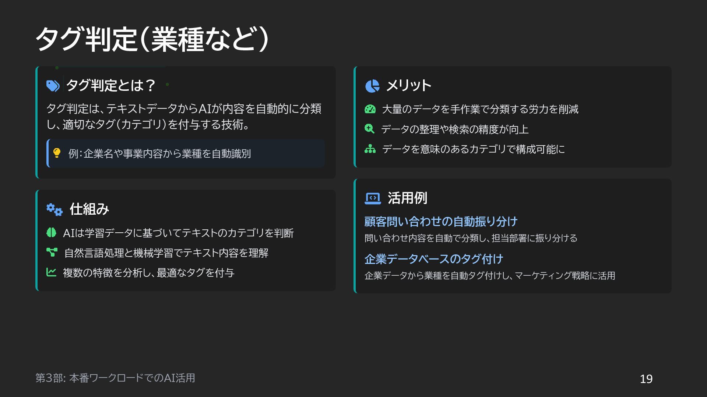Viewport: 707px width, 397px height.
Task: Click the green speedometer gauge icon
Action: coord(370,109)
